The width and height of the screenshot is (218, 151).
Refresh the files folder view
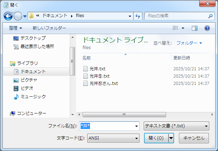(138, 16)
